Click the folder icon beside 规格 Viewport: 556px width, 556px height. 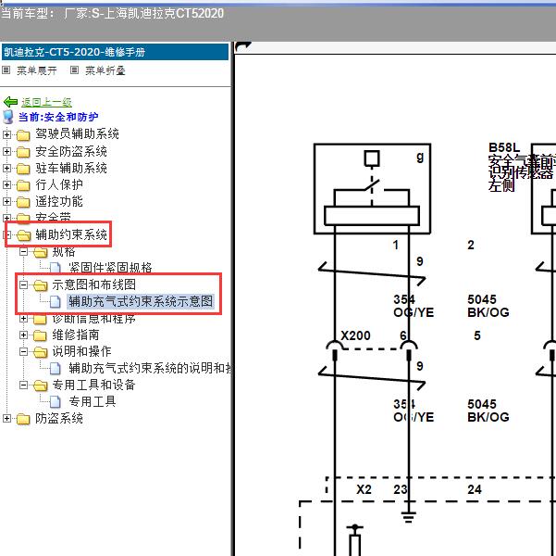coord(41,252)
